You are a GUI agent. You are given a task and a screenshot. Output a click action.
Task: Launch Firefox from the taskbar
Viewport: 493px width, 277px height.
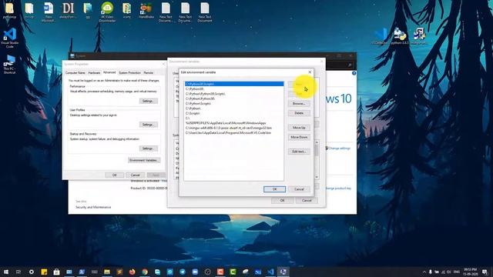132,272
